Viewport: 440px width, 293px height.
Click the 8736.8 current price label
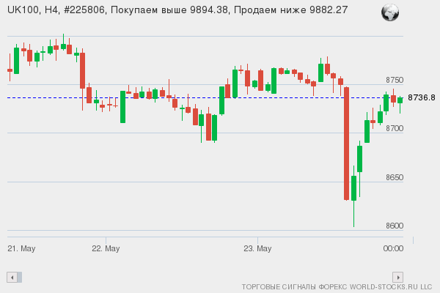point(422,97)
